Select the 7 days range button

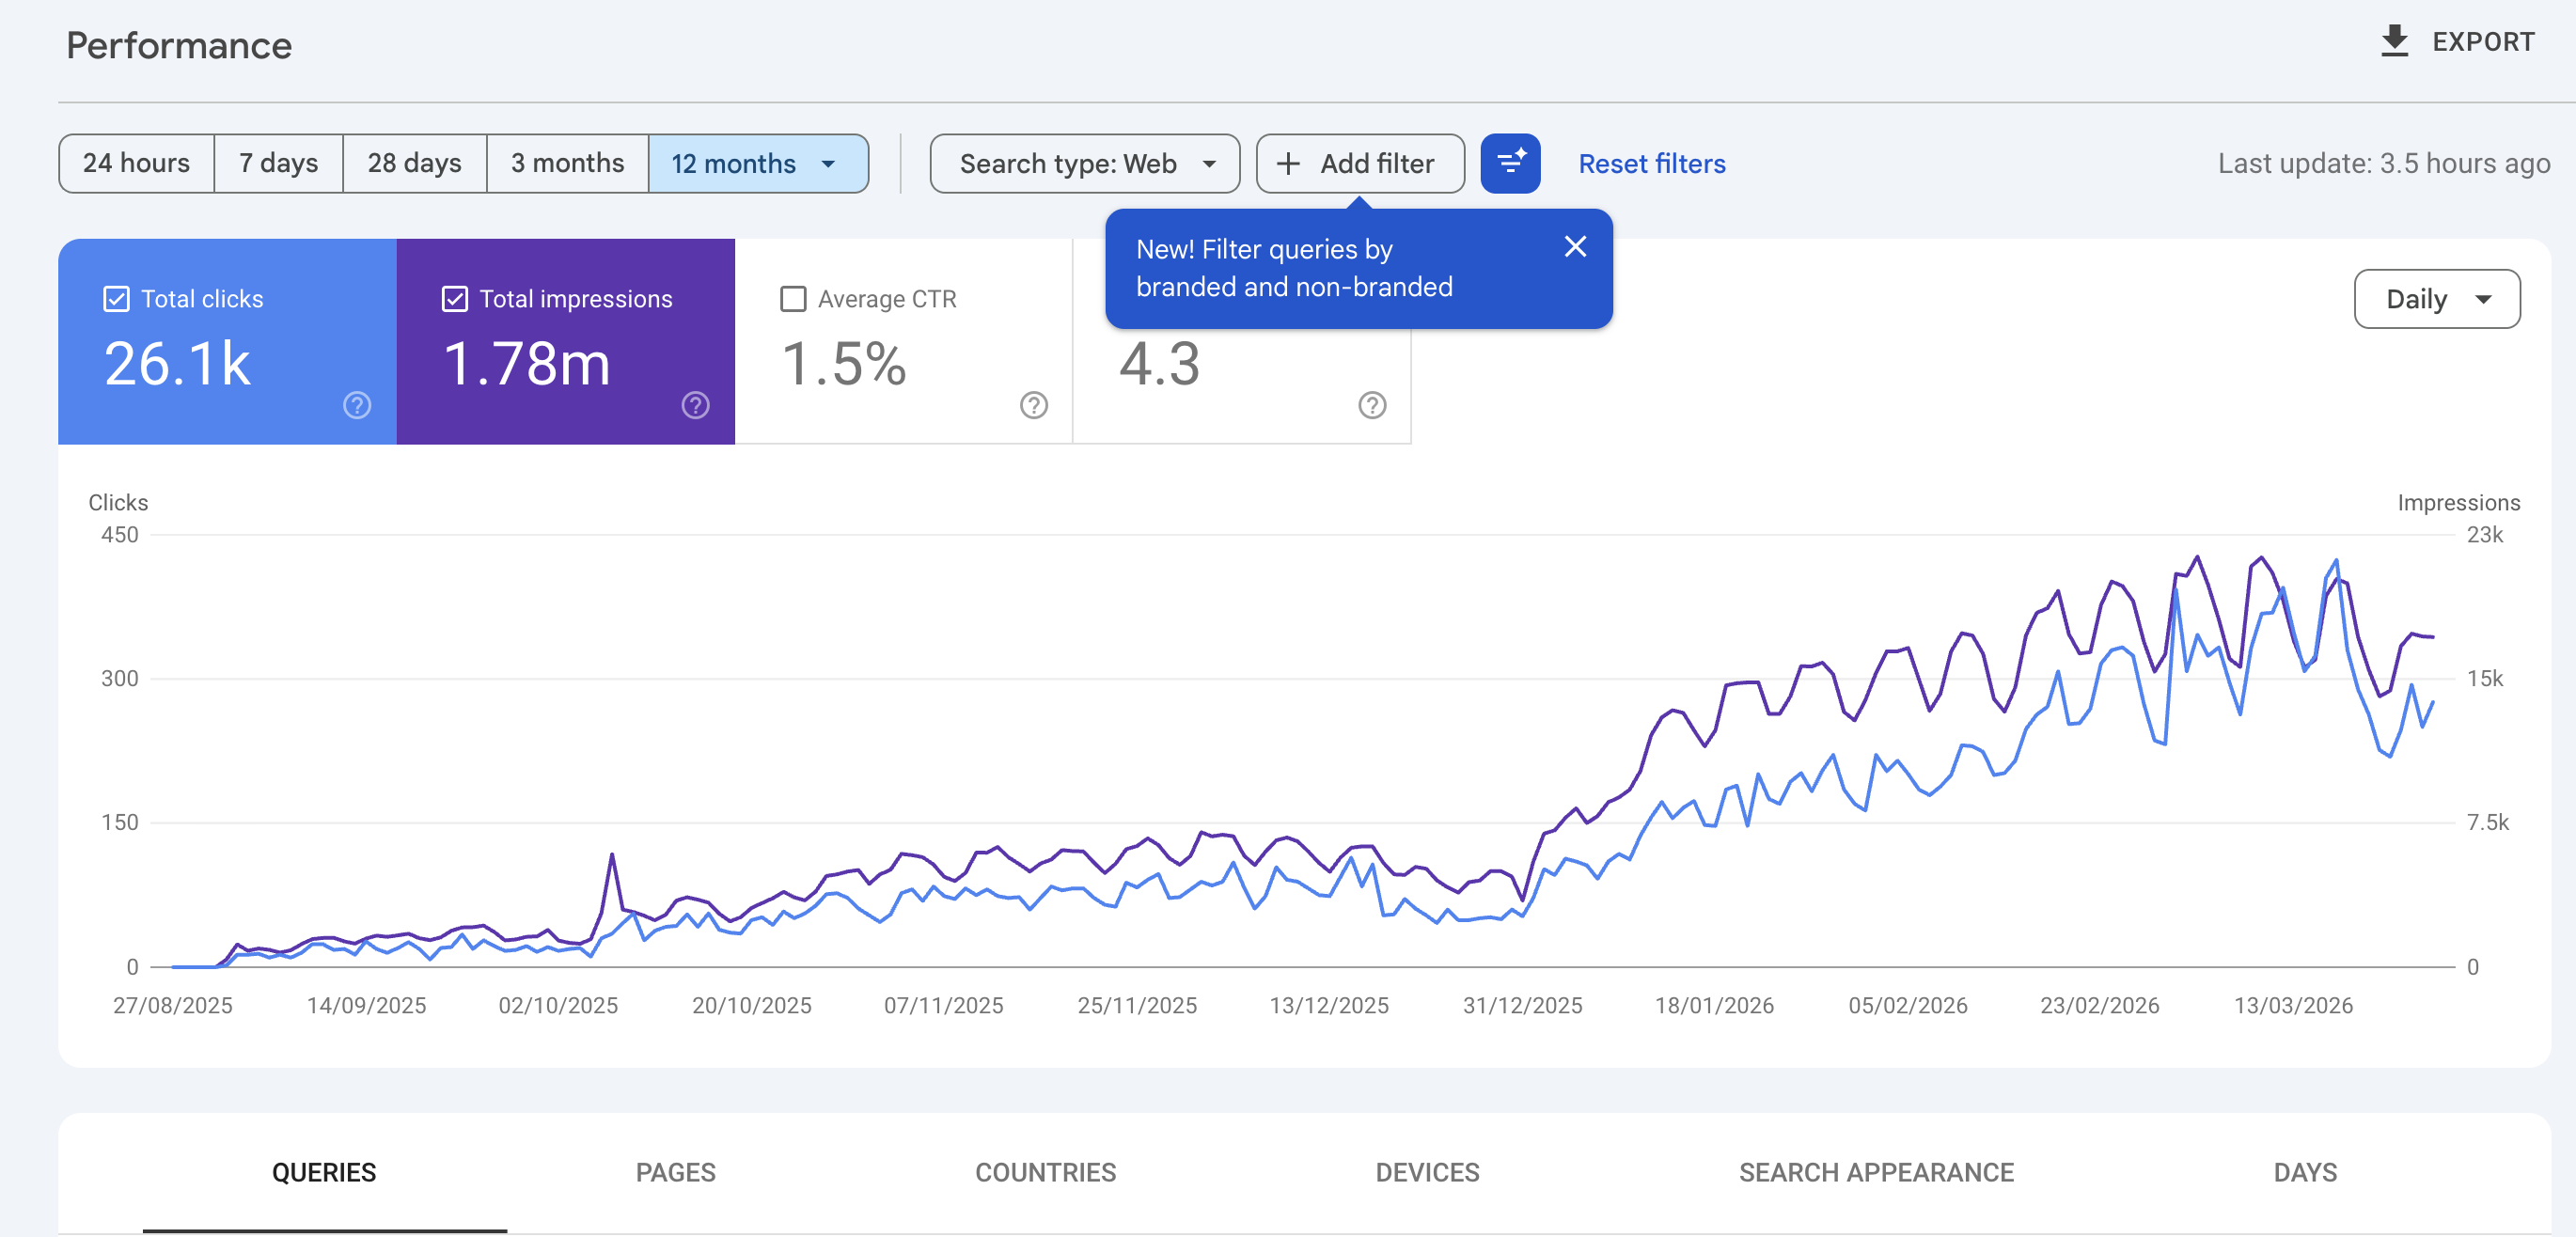pyautogui.click(x=278, y=163)
